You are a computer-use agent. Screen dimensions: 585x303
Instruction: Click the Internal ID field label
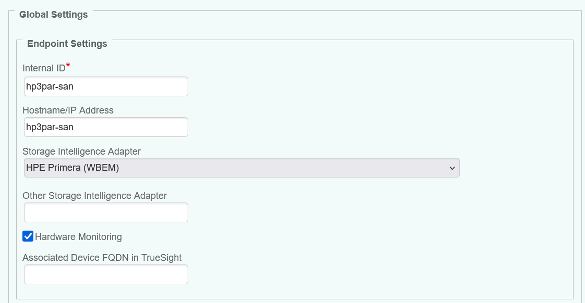(43, 68)
